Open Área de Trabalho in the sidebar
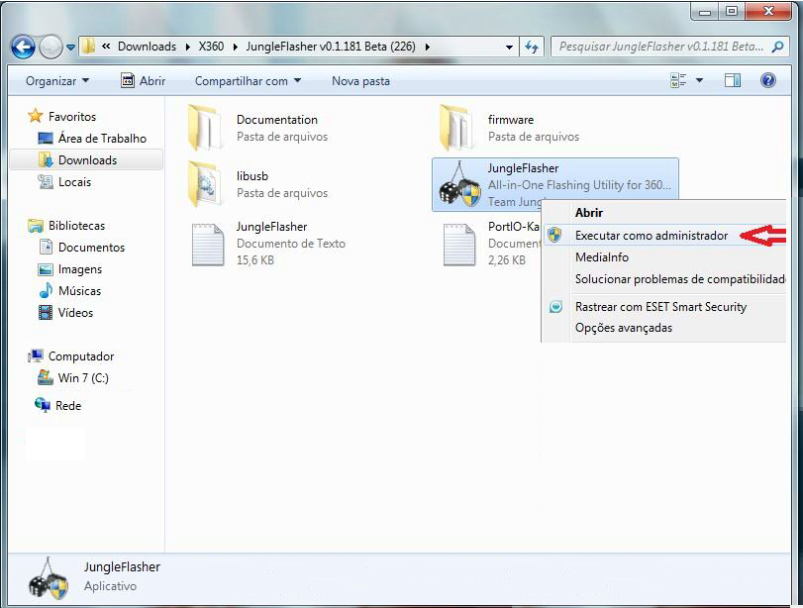 click(102, 139)
